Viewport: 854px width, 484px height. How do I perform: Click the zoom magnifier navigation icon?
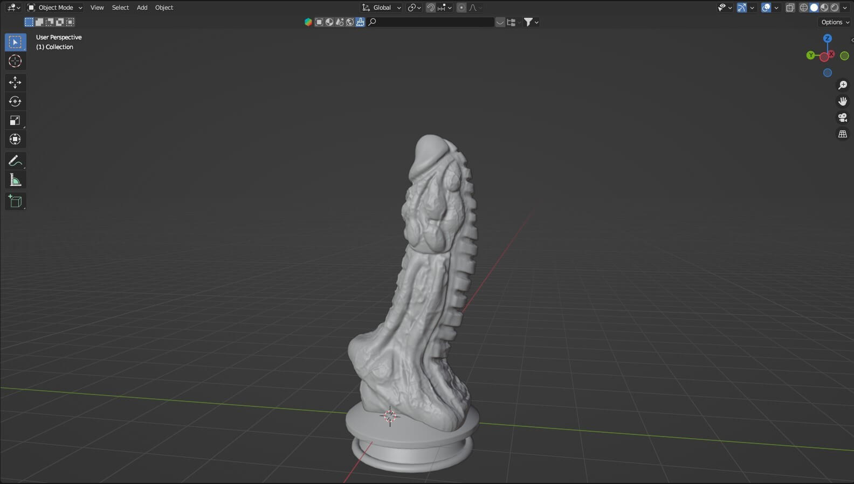842,85
